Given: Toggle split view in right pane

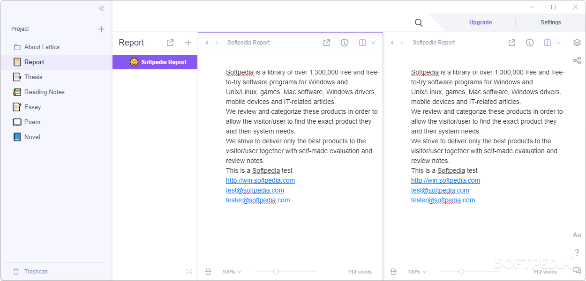Looking at the screenshot, I should (x=548, y=43).
